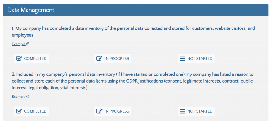This screenshot has height=121, width=272.
Task: Mark data inventory question as COMPLETED
Action: [31, 59]
